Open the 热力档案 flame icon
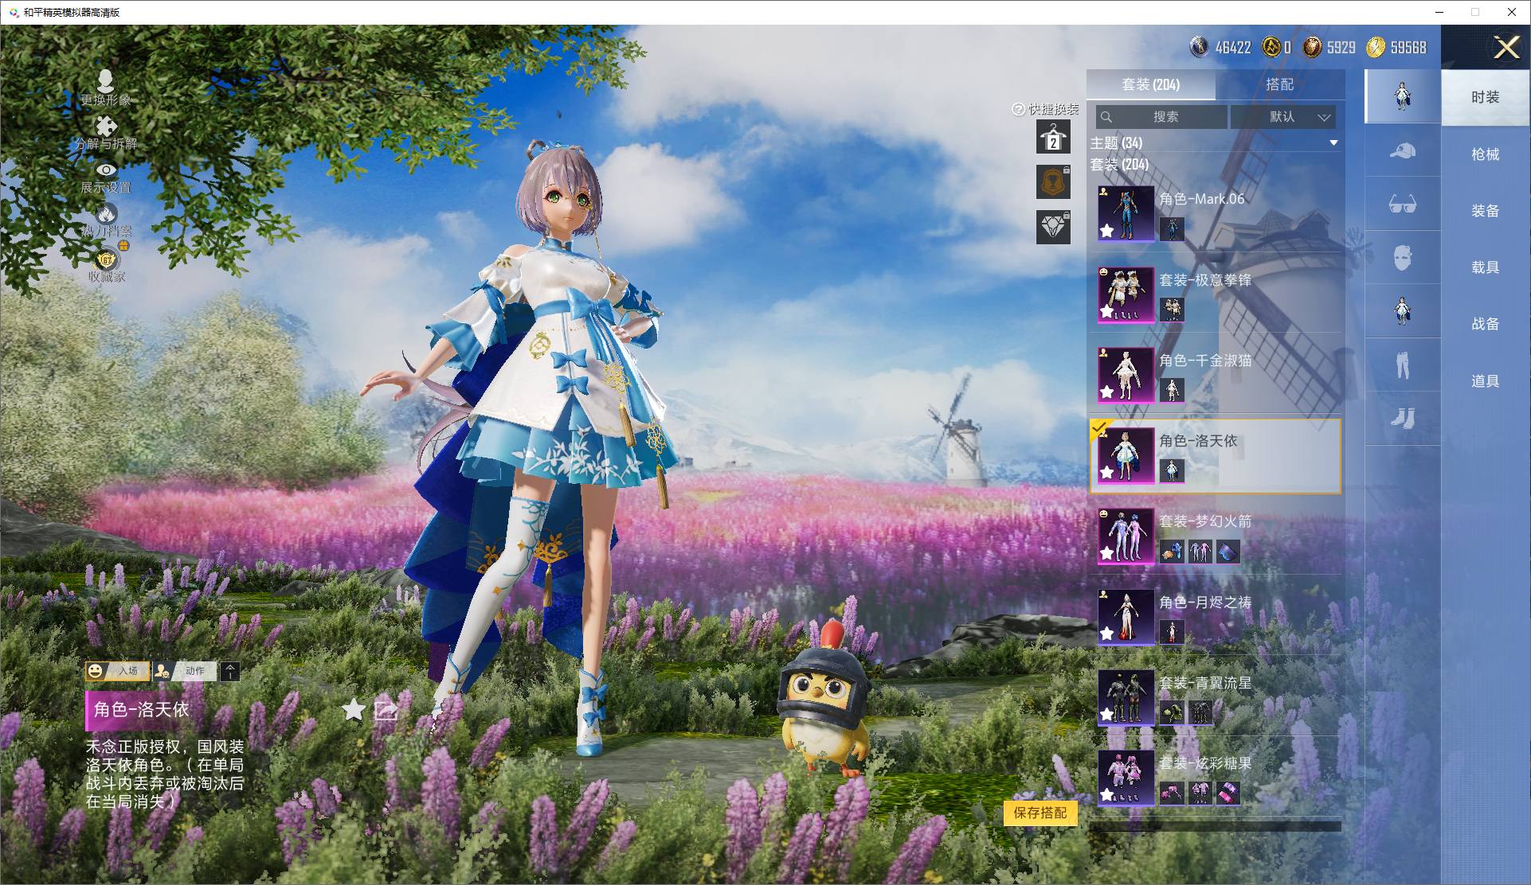The image size is (1531, 885). pyautogui.click(x=106, y=213)
